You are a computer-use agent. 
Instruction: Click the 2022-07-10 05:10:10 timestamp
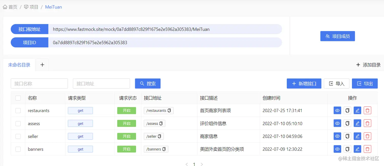point(282,124)
